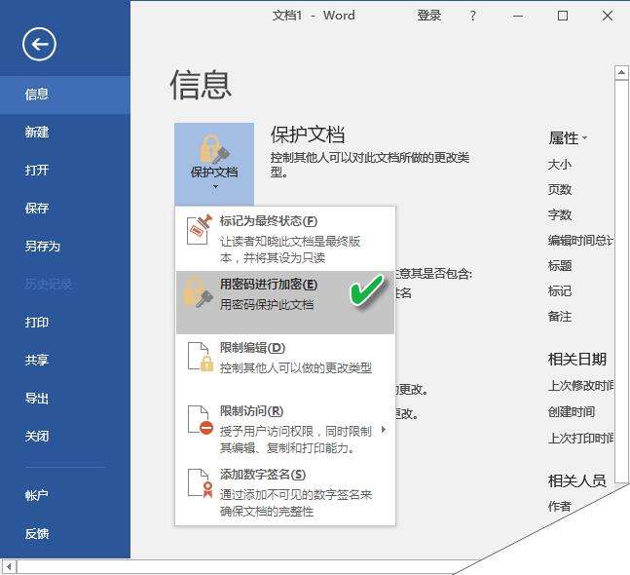Screen dimensions: 630x575
Task: Select menu item 标记为最终状态(F)
Action: pyautogui.click(x=285, y=239)
